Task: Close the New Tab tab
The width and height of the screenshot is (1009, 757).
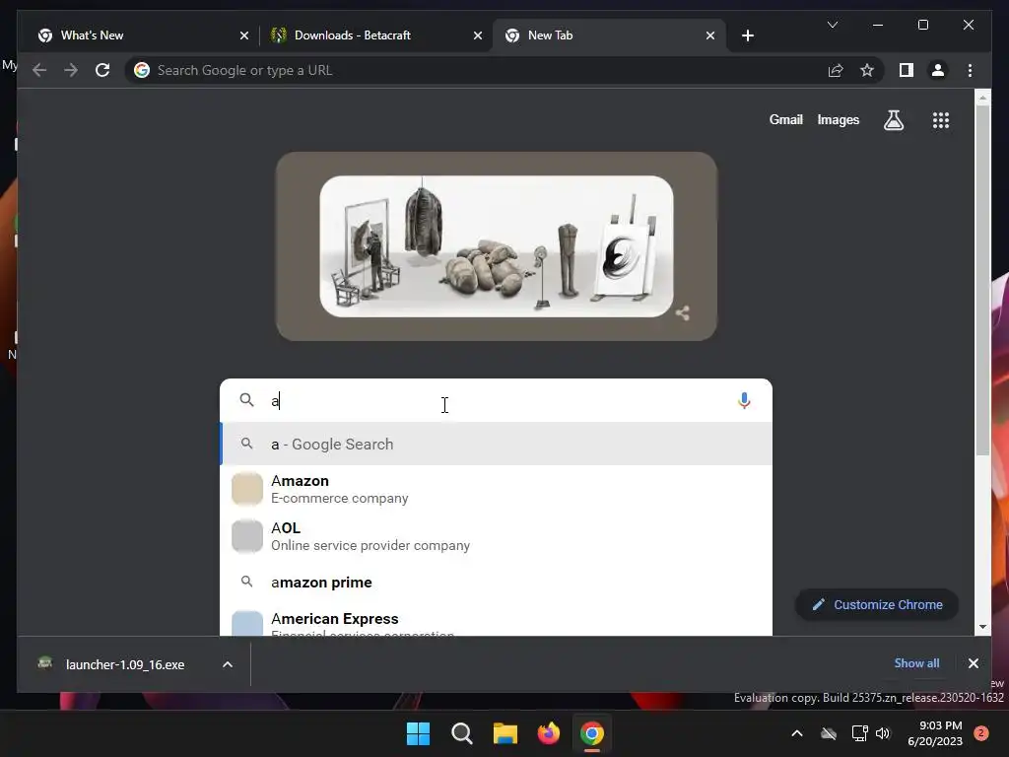Action: (x=710, y=36)
